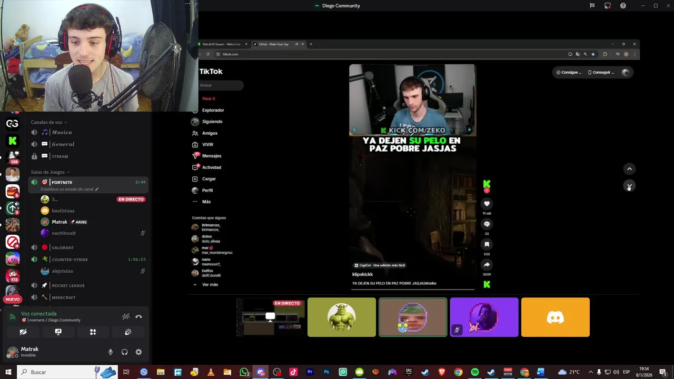Open the klipskickk account link
Screen dimensions: 674x379
362,274
